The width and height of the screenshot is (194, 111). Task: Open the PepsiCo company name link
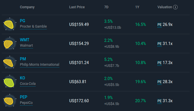click(x=26, y=103)
